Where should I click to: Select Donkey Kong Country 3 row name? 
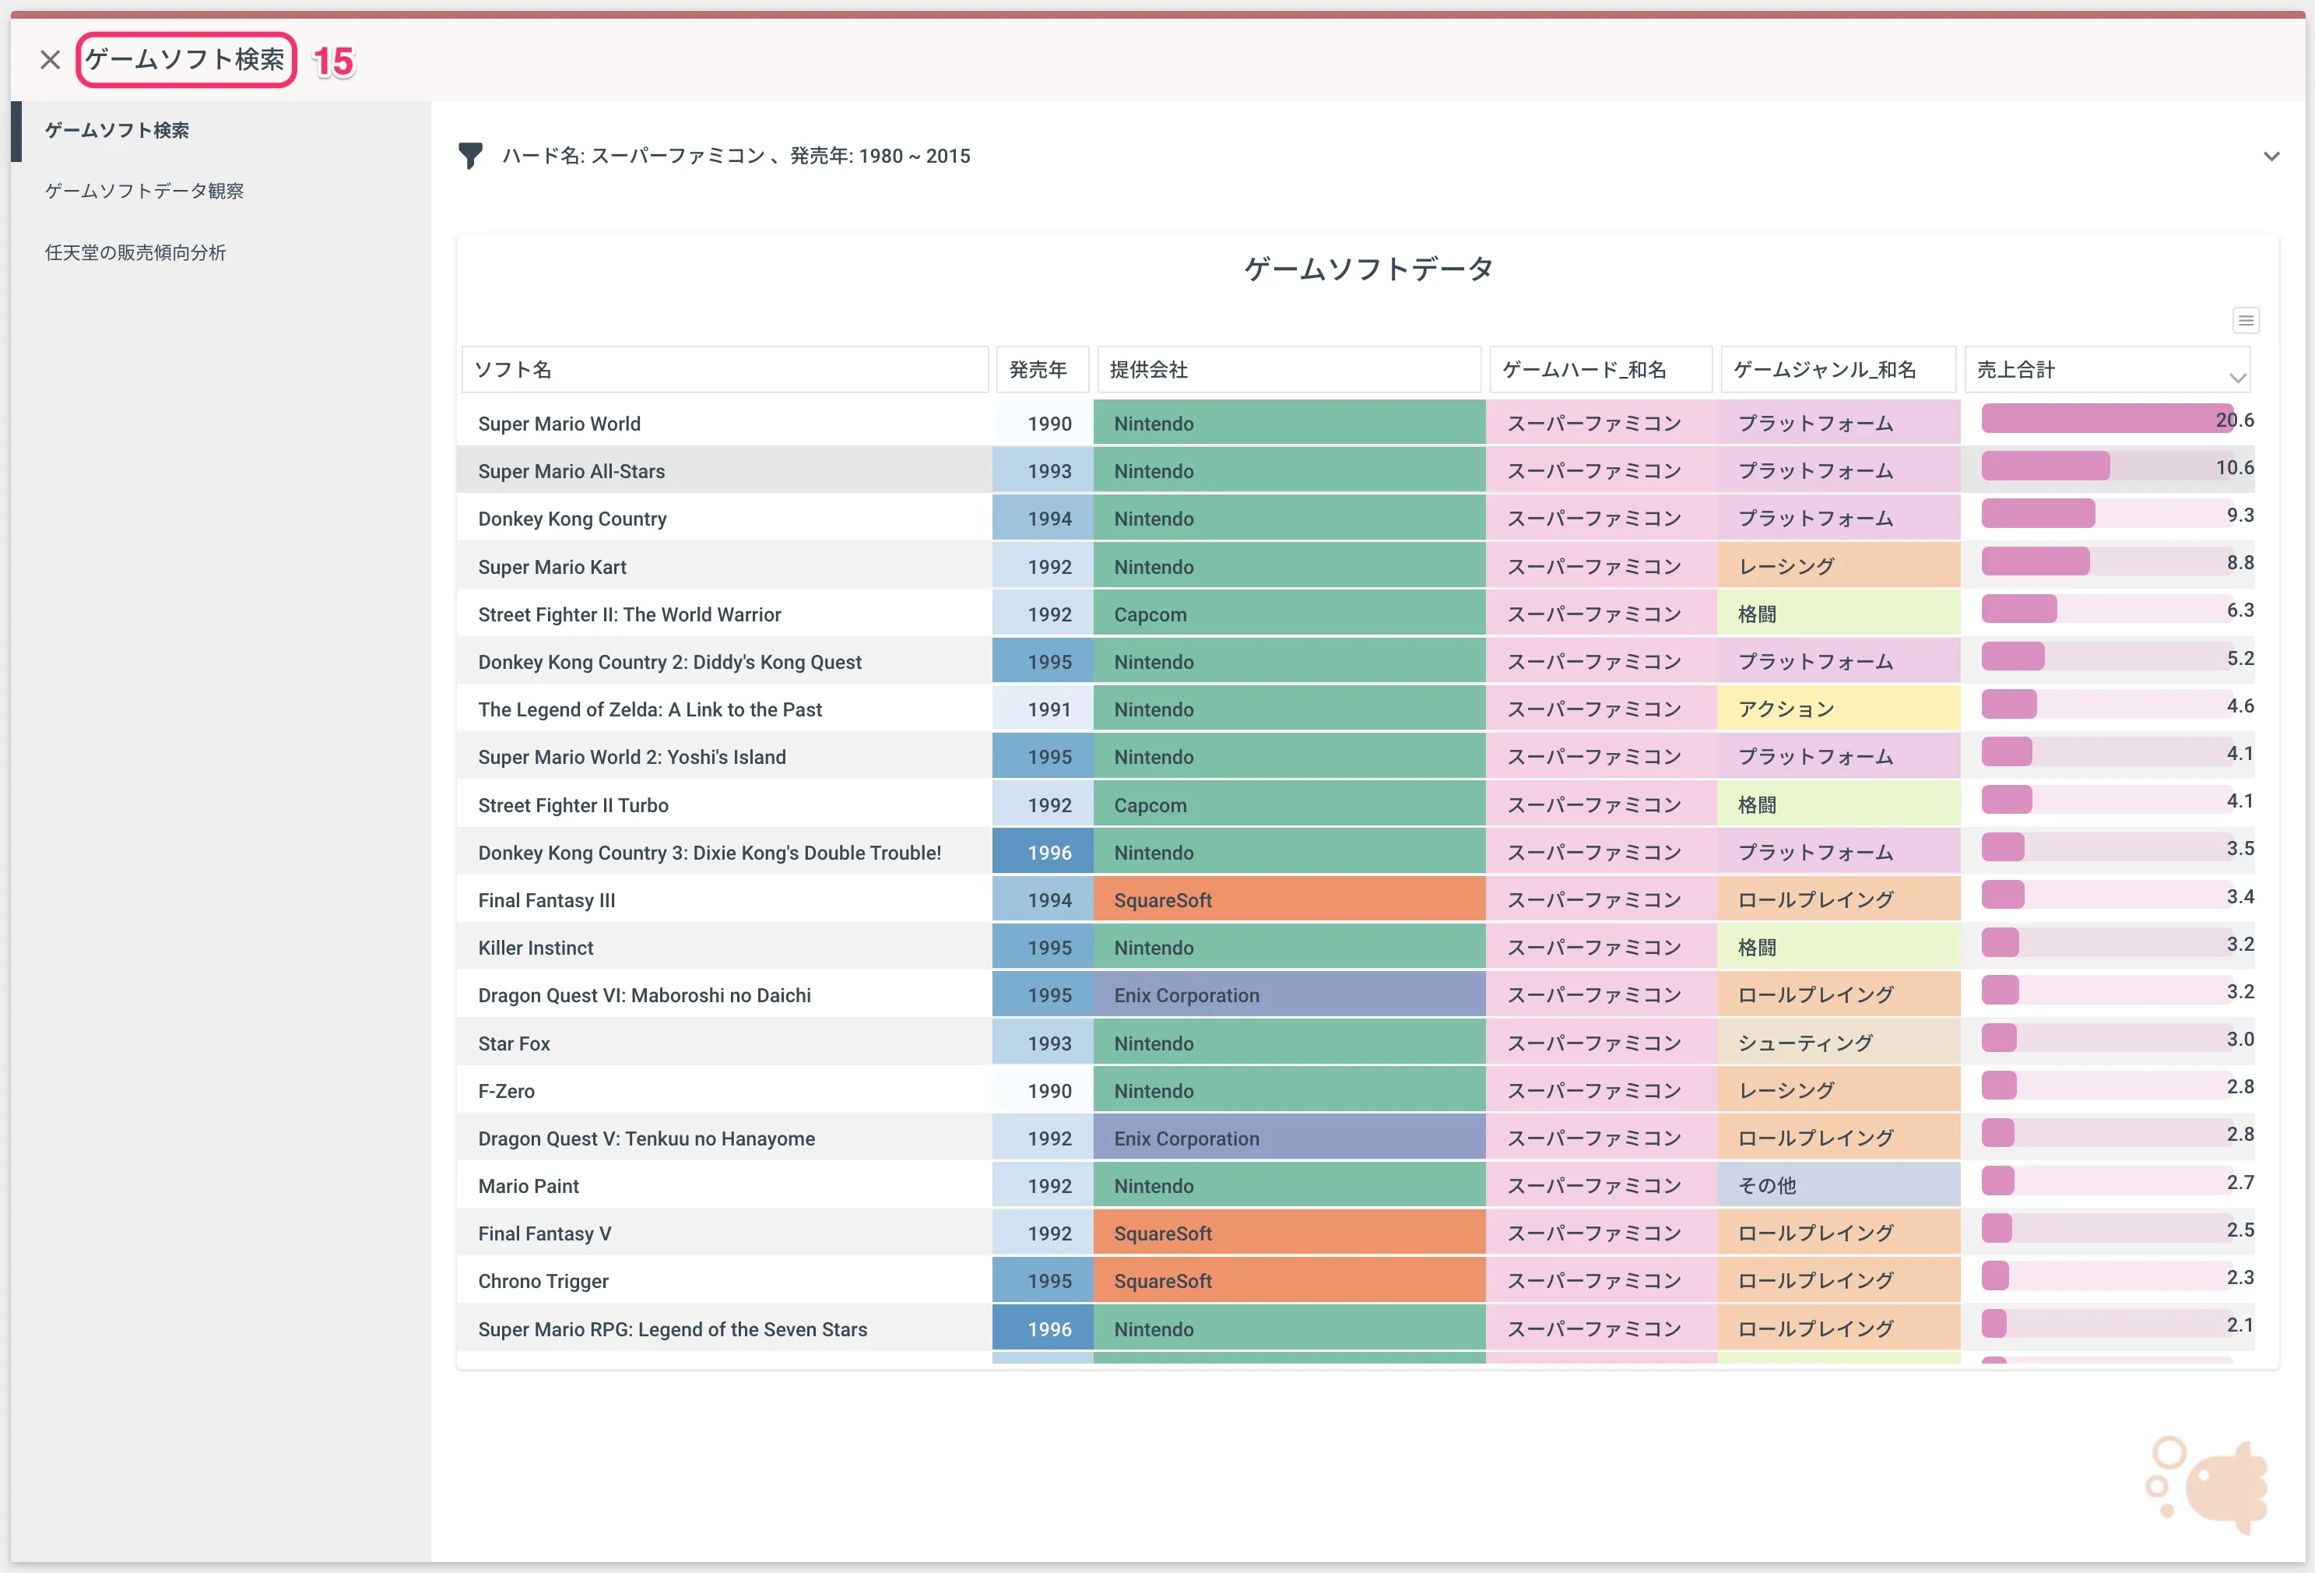(709, 853)
